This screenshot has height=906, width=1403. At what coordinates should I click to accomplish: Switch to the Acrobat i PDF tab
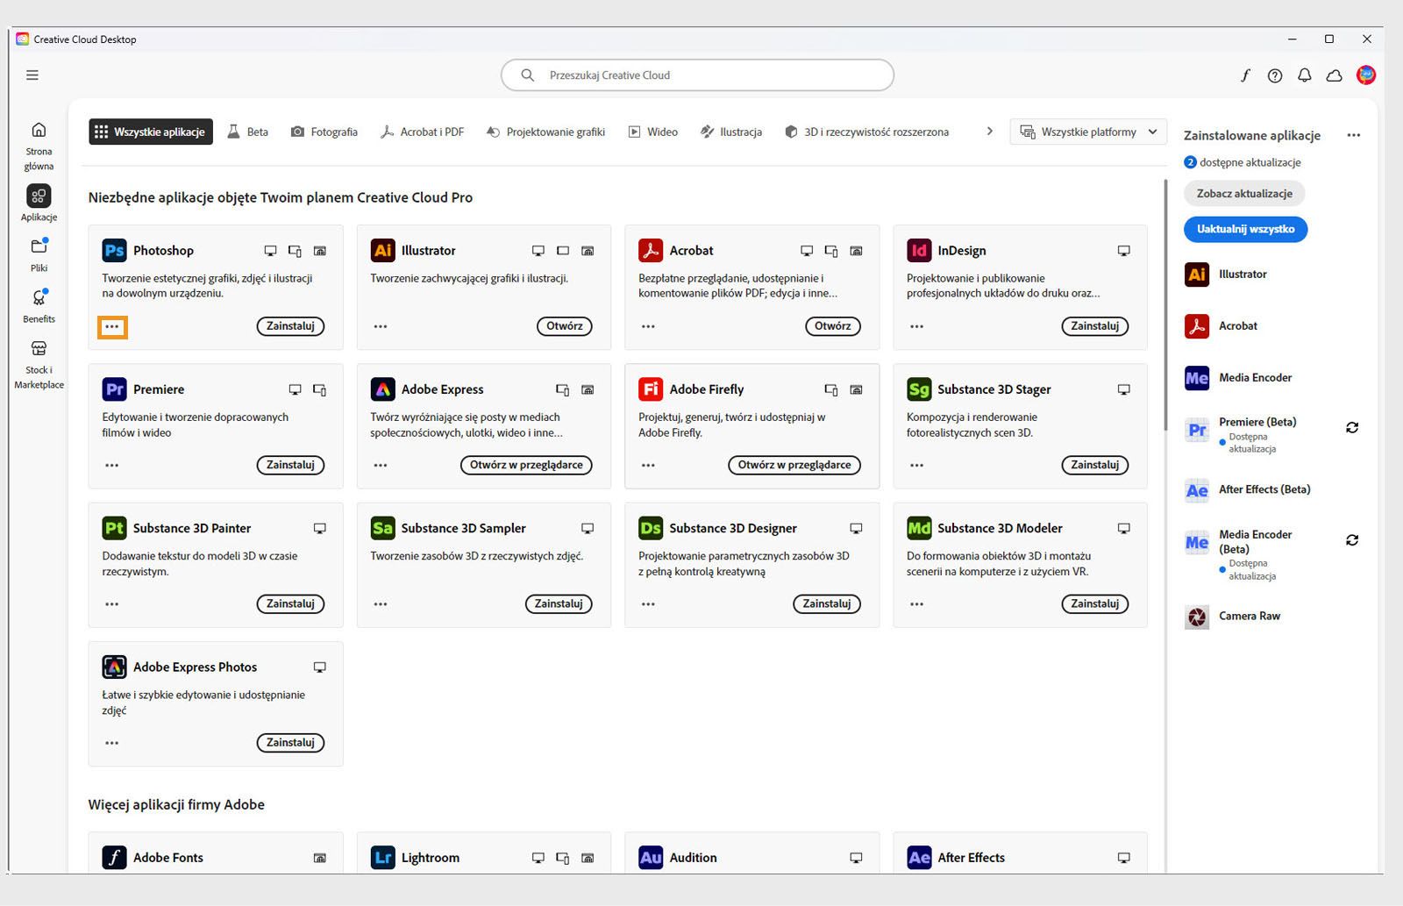[x=422, y=132]
